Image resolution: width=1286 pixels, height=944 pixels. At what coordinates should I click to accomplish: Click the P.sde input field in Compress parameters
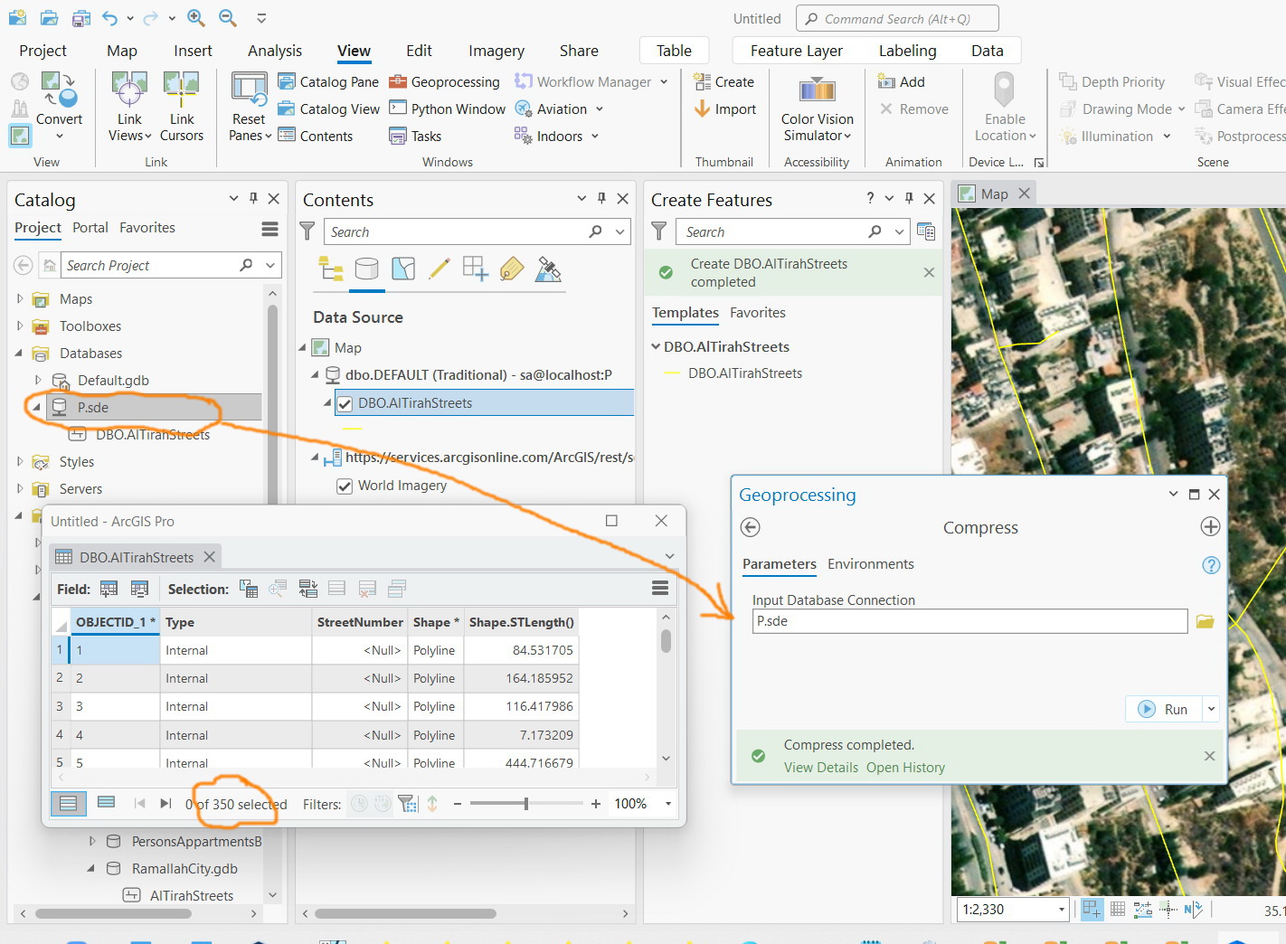click(x=968, y=621)
